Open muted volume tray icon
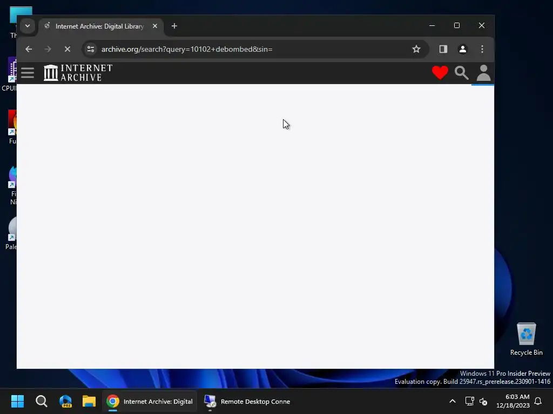Screen dimensions: 553x414 [483, 401]
